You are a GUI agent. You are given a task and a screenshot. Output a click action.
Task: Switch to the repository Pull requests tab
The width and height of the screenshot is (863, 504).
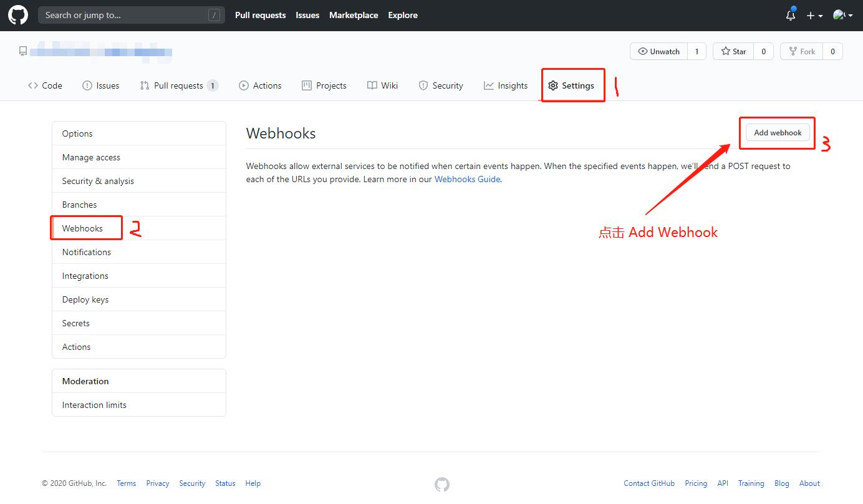tap(179, 85)
